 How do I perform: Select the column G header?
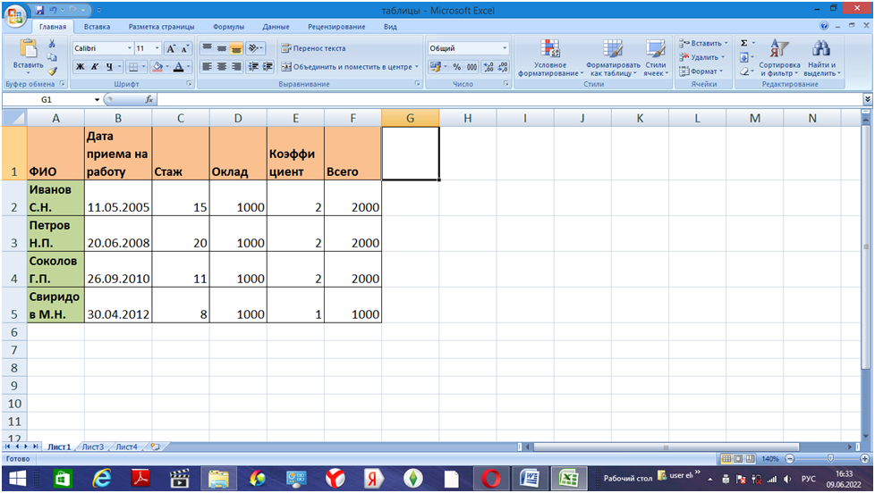tap(410, 118)
